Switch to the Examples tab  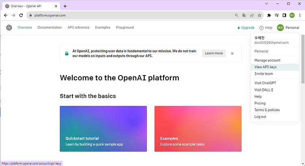tap(103, 27)
